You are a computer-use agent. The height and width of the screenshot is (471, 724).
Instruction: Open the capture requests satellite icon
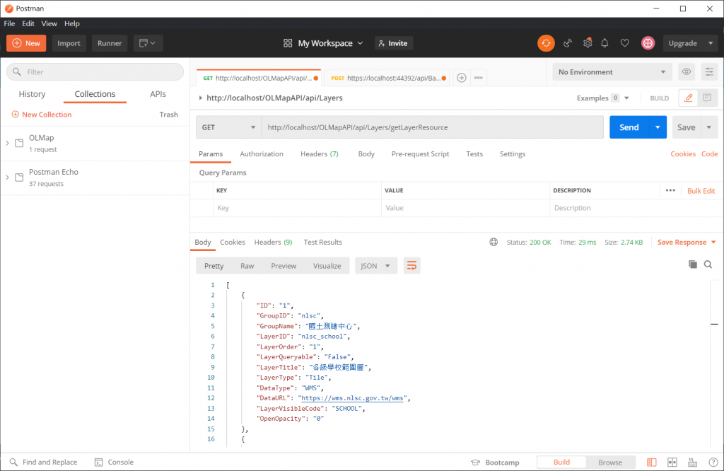[x=568, y=43]
